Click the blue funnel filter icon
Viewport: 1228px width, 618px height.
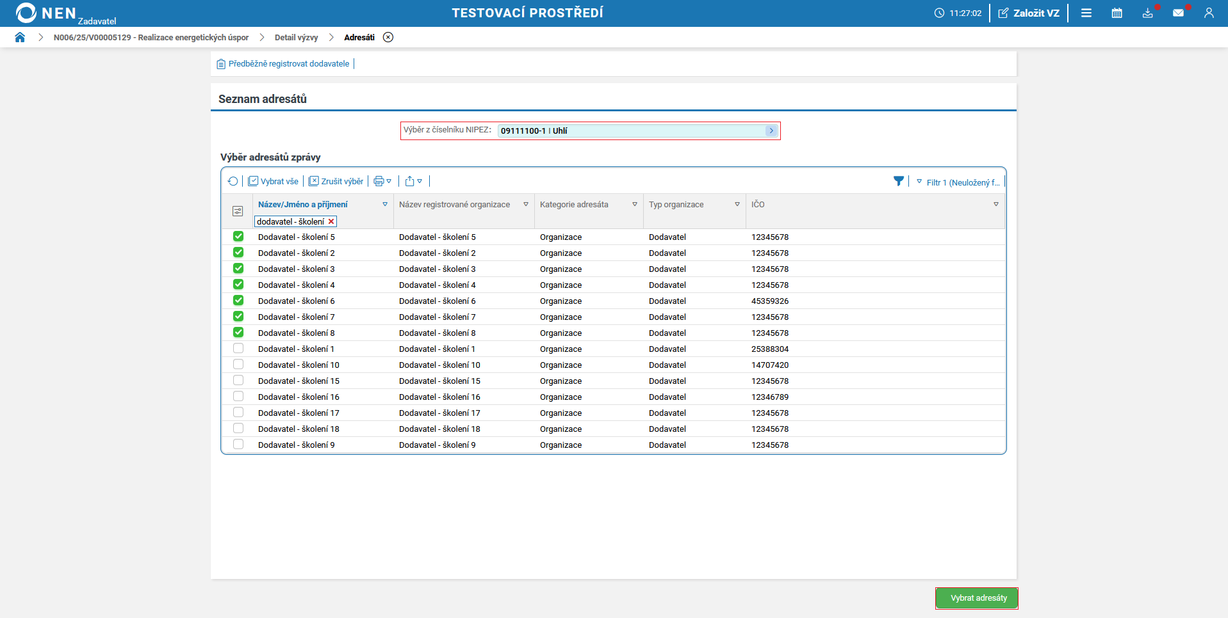[898, 182]
